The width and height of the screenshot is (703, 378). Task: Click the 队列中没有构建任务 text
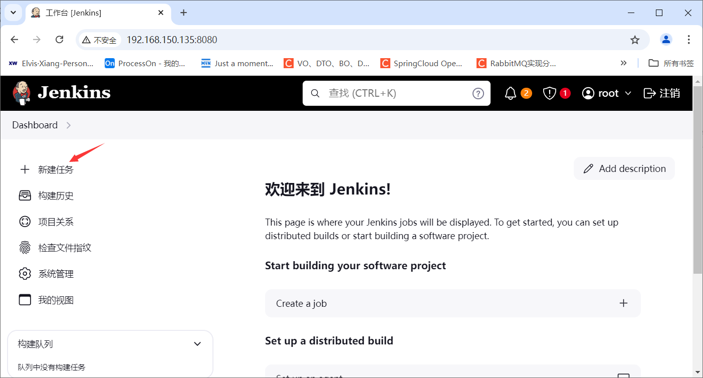pos(51,367)
